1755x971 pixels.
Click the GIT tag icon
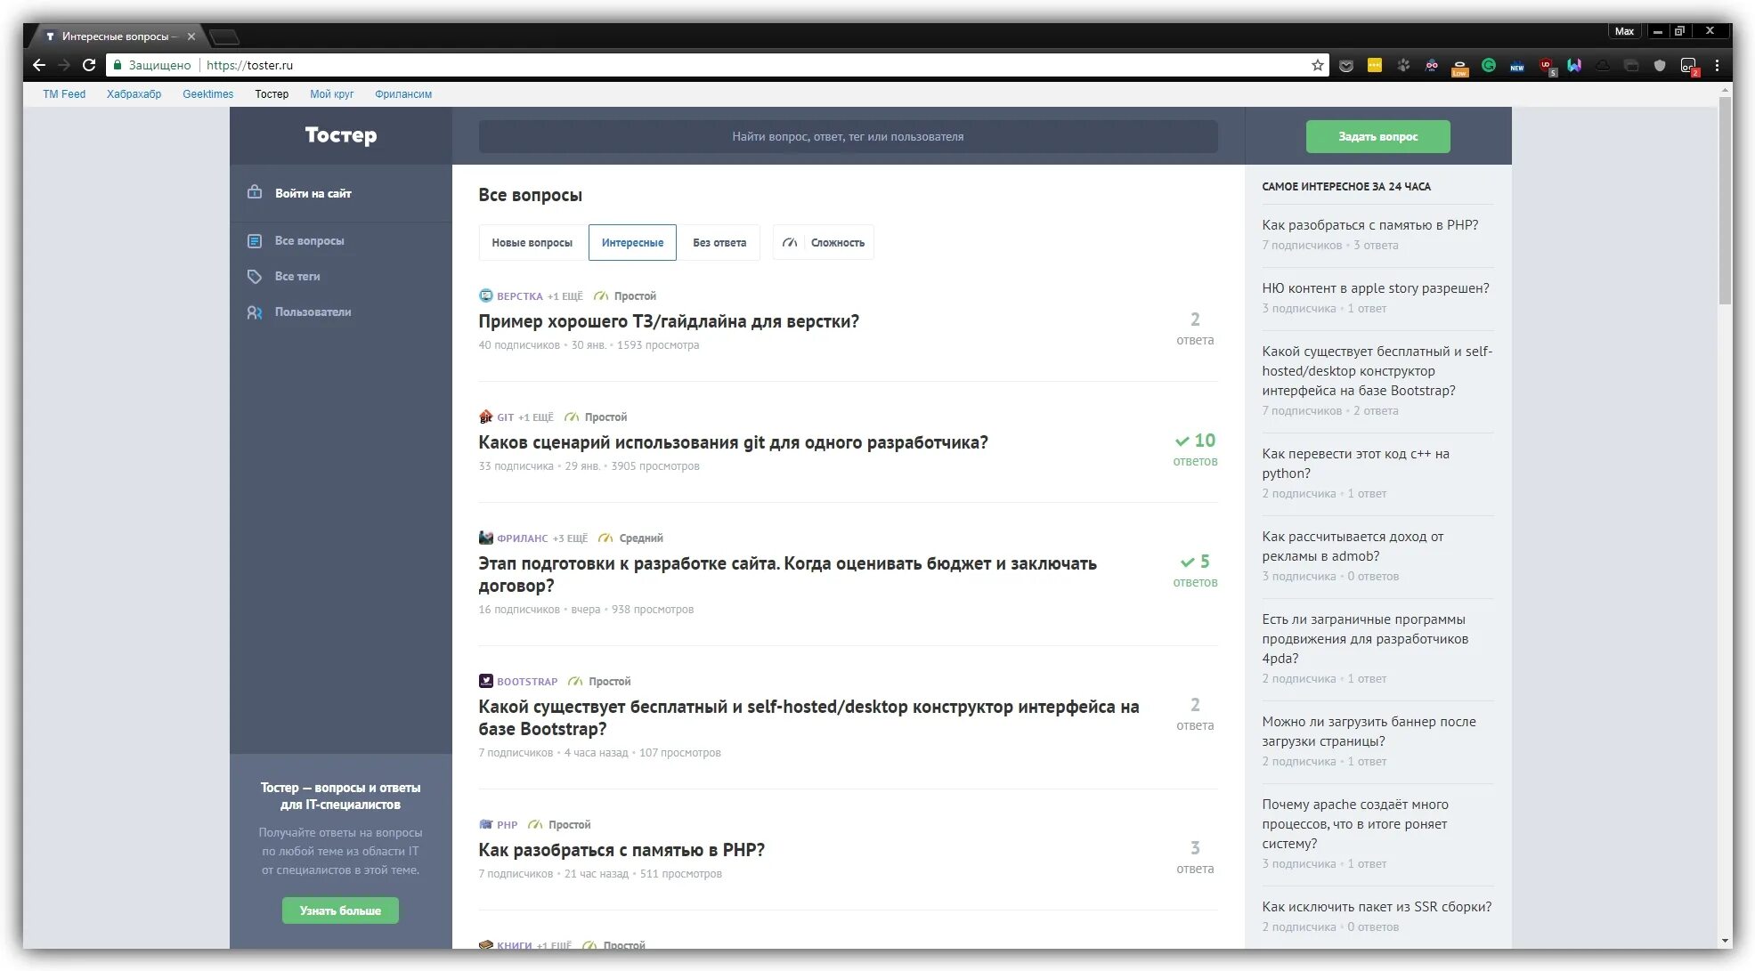click(x=485, y=417)
